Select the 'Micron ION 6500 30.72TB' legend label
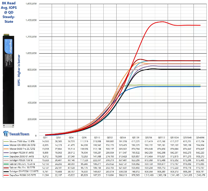 pos(22,145)
